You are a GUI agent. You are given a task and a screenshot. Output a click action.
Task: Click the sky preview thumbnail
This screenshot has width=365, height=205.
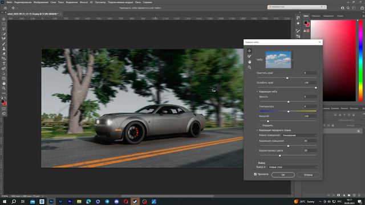pyautogui.click(x=278, y=60)
